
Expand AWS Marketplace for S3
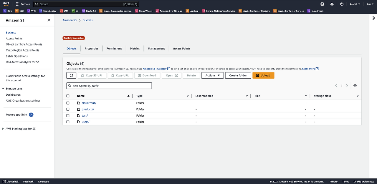3,129
